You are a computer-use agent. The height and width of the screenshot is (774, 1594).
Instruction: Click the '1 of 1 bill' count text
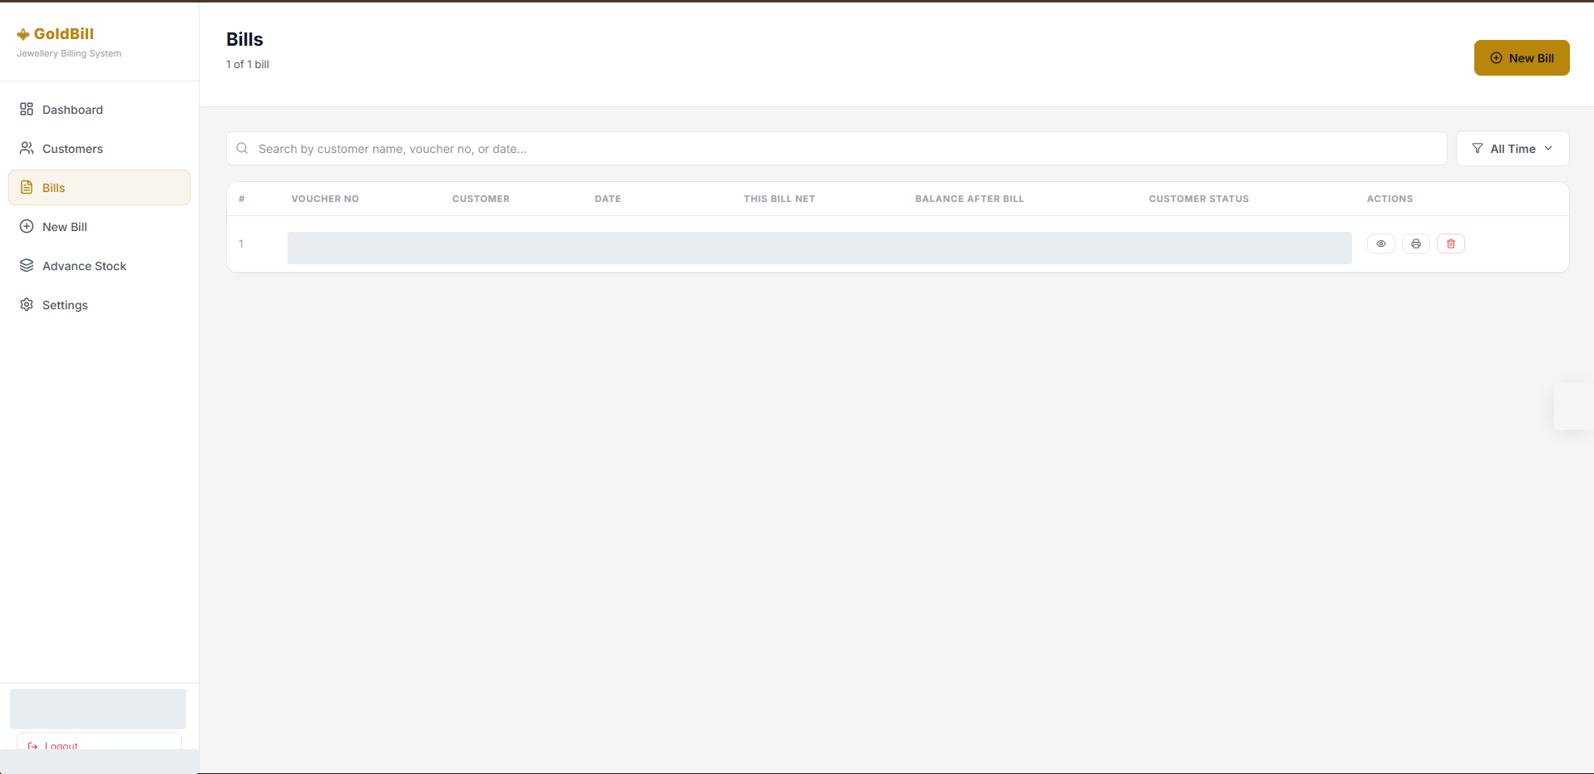click(248, 64)
